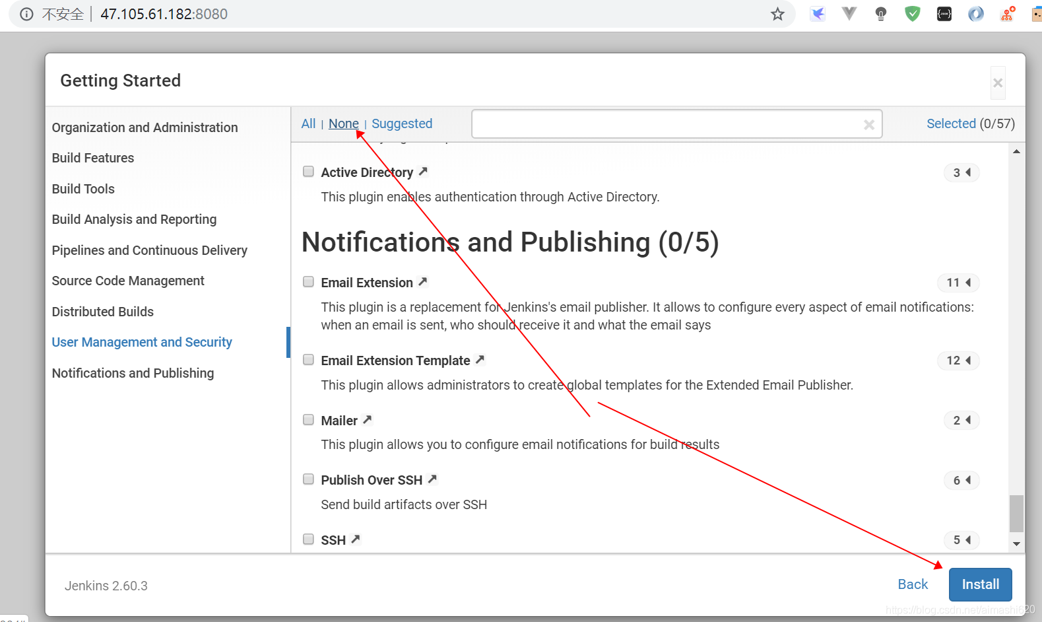Check the Publish Over SSH plugin
This screenshot has height=622, width=1042.
[308, 479]
